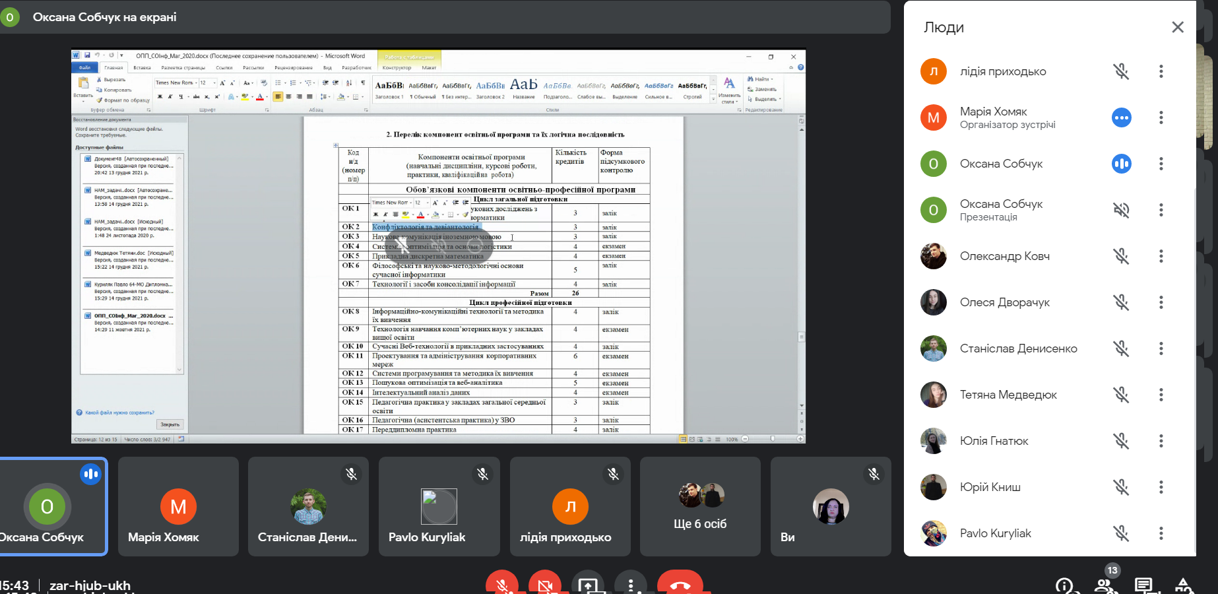This screenshot has height=594, width=1218.
Task: Open three-dot menu next to Олександр Ковч
Action: tap(1161, 256)
